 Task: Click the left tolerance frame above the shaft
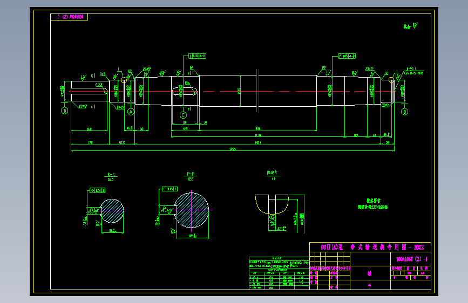point(197,56)
